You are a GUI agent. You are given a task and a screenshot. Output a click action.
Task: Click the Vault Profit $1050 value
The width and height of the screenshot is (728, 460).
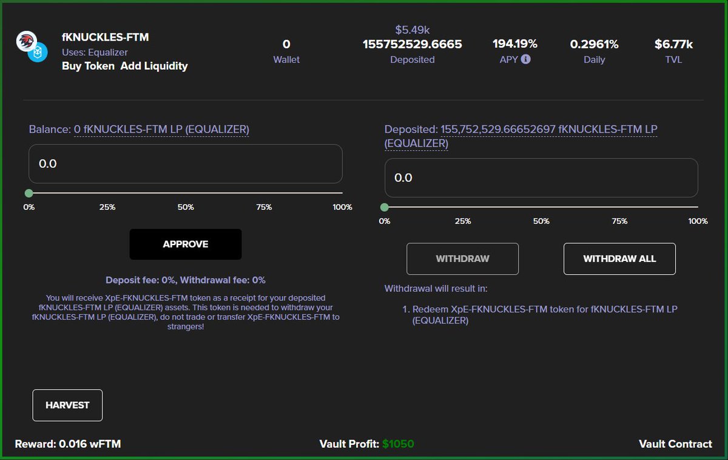point(398,444)
